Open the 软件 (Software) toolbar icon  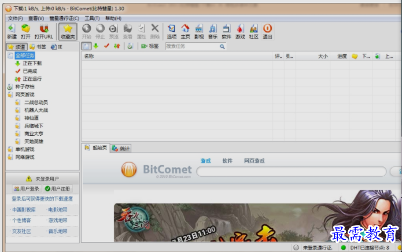point(226,31)
